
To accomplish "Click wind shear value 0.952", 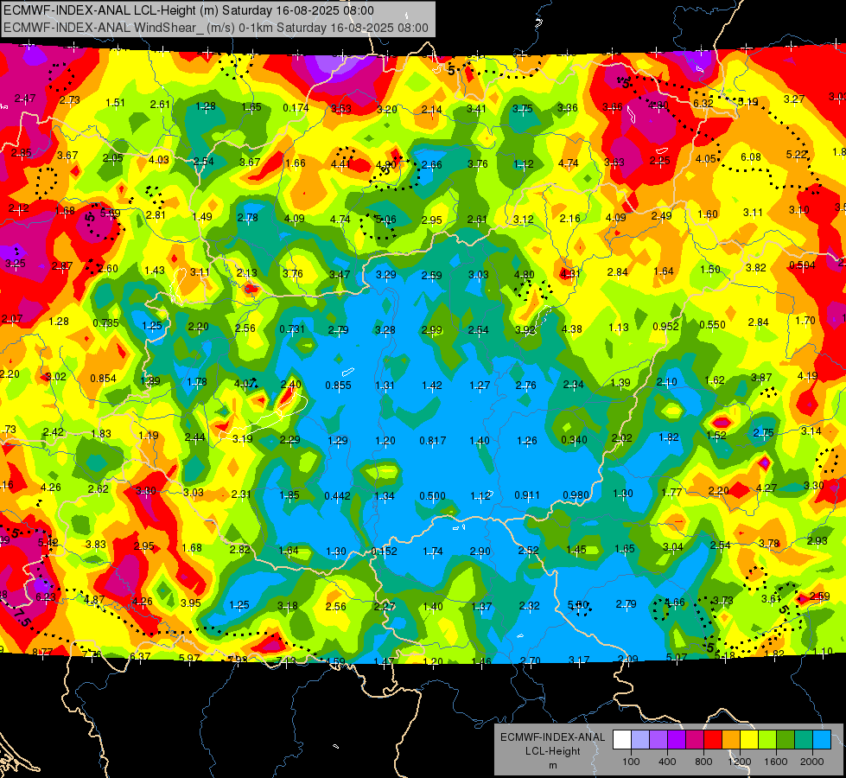I will [x=665, y=326].
